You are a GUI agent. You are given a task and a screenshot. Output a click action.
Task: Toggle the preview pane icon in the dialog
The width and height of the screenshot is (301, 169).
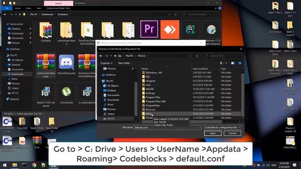point(233,63)
